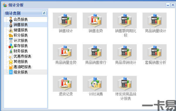Click the 计时消费 text label

point(96,94)
